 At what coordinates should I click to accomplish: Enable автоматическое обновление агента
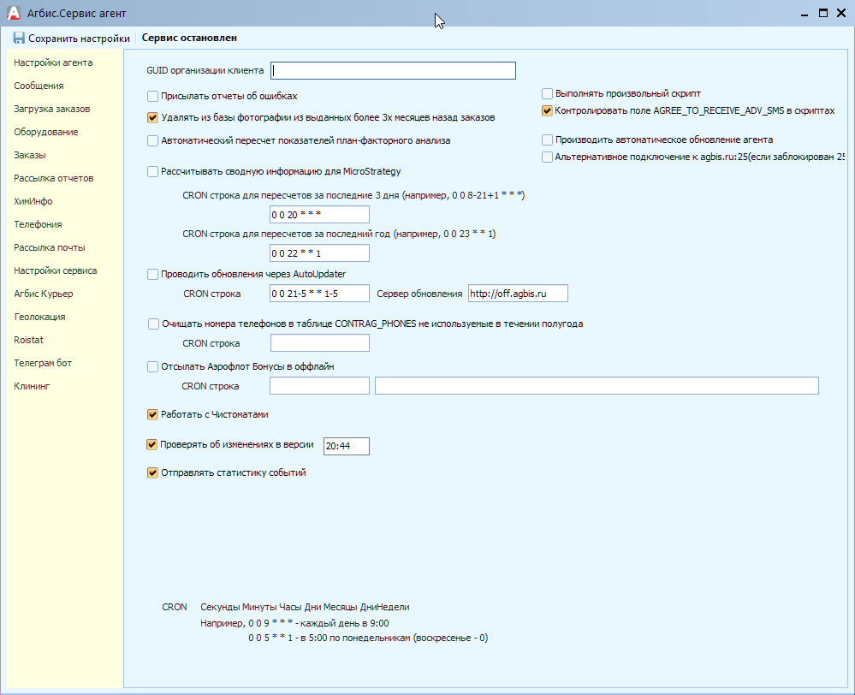[x=546, y=140]
